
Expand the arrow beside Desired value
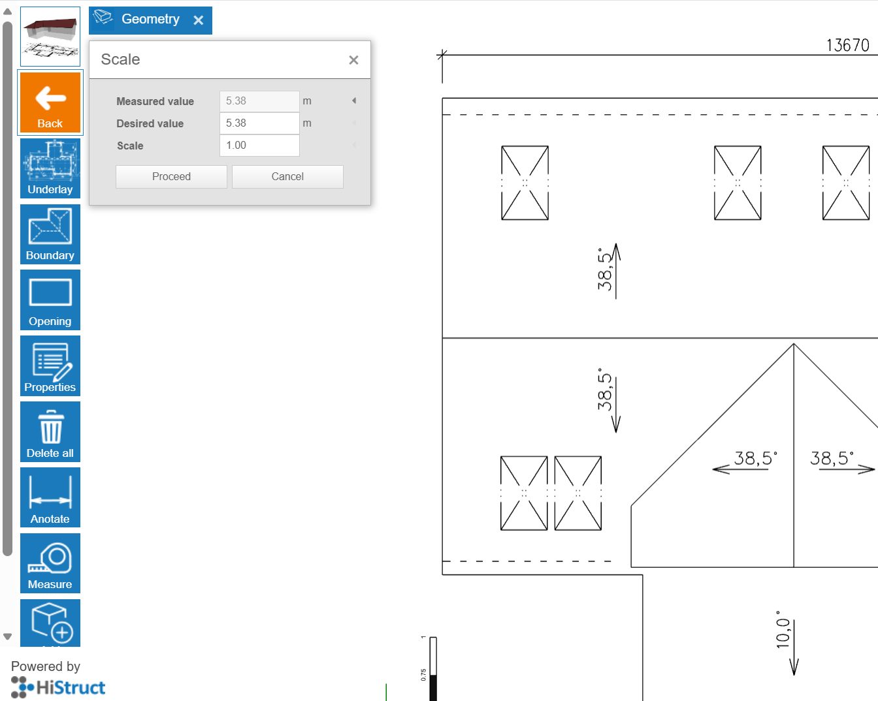tap(354, 123)
